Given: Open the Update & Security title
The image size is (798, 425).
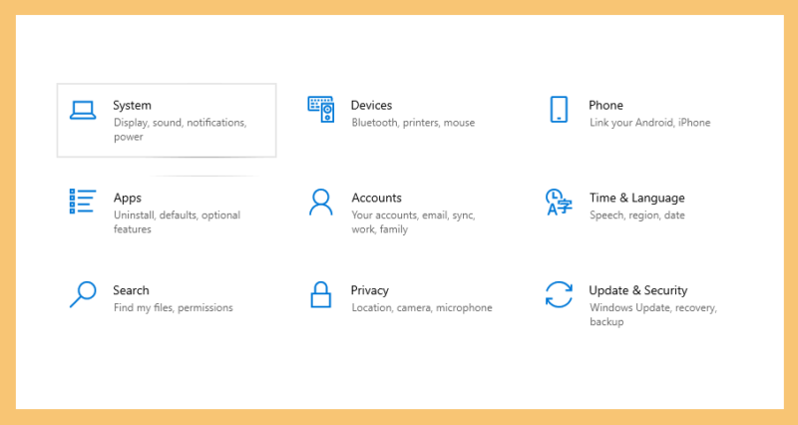Looking at the screenshot, I should point(638,290).
